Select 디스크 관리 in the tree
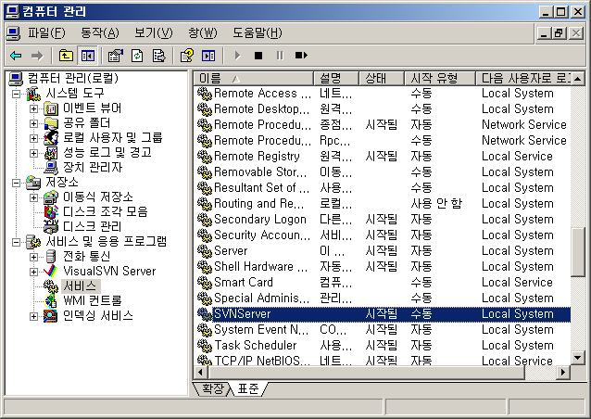 (92, 227)
